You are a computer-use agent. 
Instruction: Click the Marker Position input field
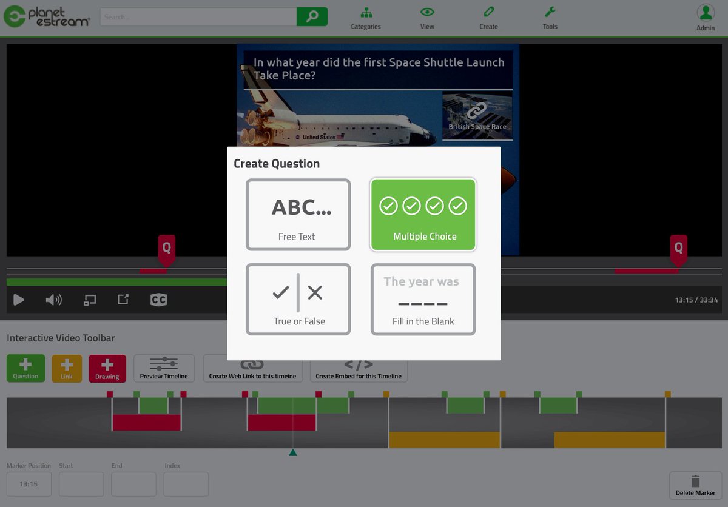(29, 484)
